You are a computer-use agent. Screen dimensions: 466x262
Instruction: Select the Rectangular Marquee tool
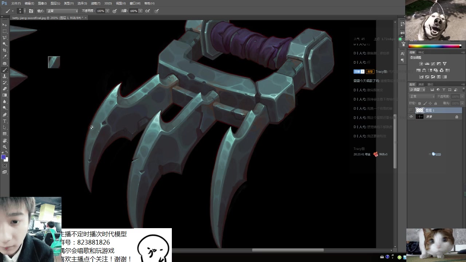[x=5, y=31]
